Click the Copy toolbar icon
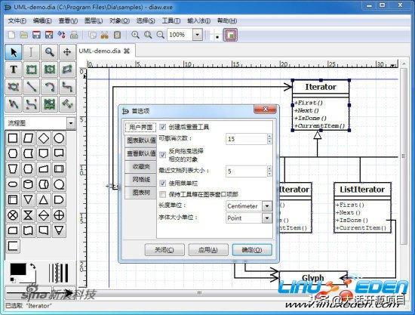Image resolution: width=415 pixels, height=315 pixels. pyautogui.click(x=92, y=35)
